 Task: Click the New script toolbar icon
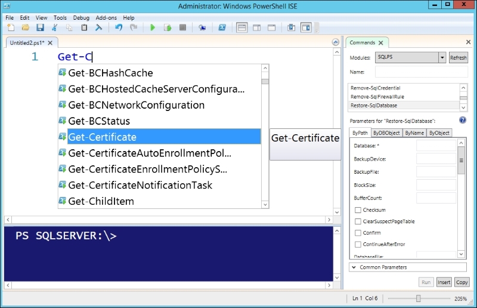[x=11, y=27]
